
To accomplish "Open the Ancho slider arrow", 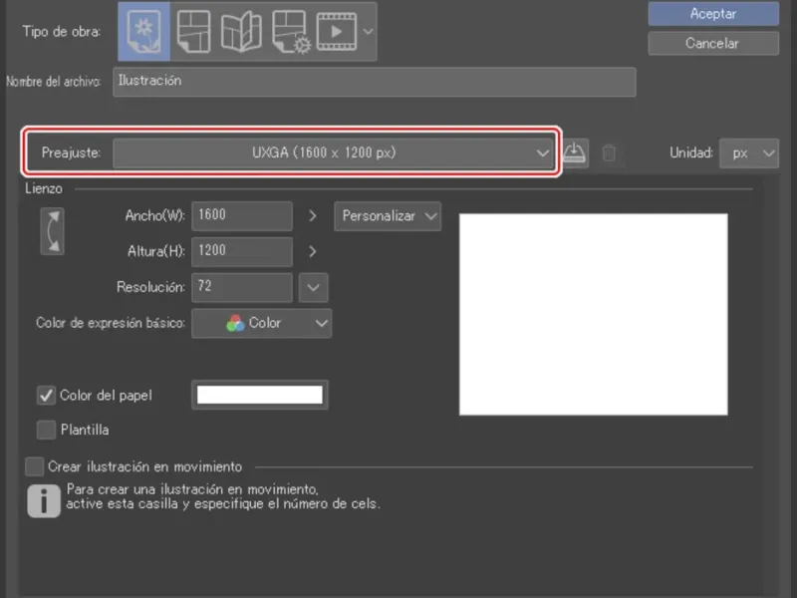I will coord(313,216).
